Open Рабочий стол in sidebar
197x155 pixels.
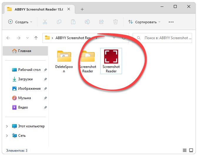[x=29, y=70]
